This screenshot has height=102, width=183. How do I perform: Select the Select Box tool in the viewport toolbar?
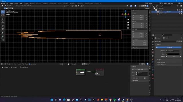tap(3, 12)
